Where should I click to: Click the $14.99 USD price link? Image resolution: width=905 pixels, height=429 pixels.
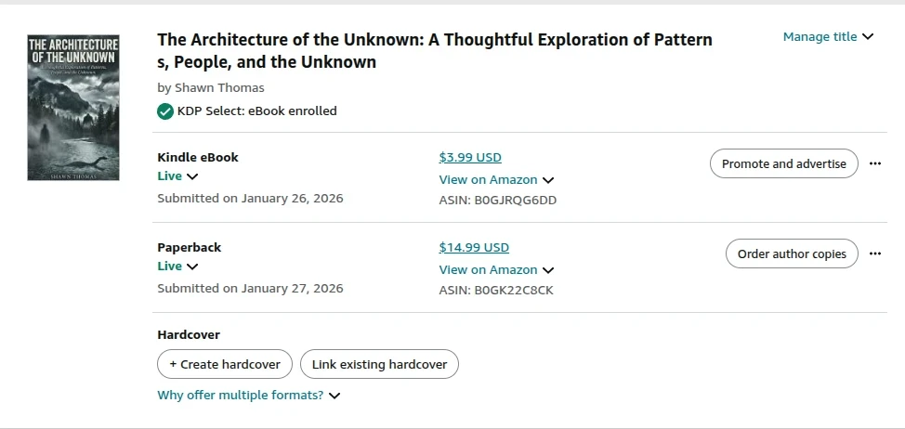pos(474,248)
